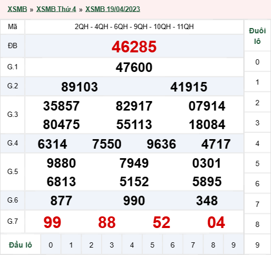The image size is (271, 255).
Task: Open the XSMB breadcrumb link
Action: [x=17, y=9]
